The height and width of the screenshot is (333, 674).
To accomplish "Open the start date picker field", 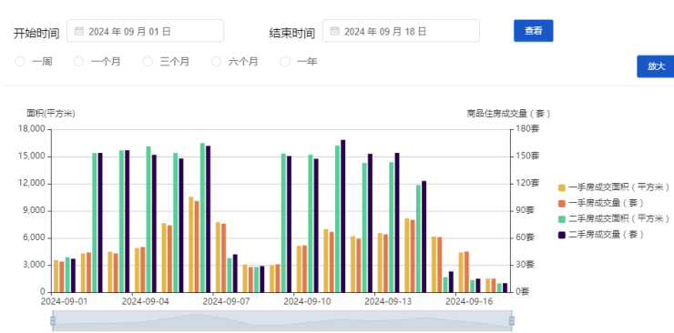I will click(x=146, y=31).
